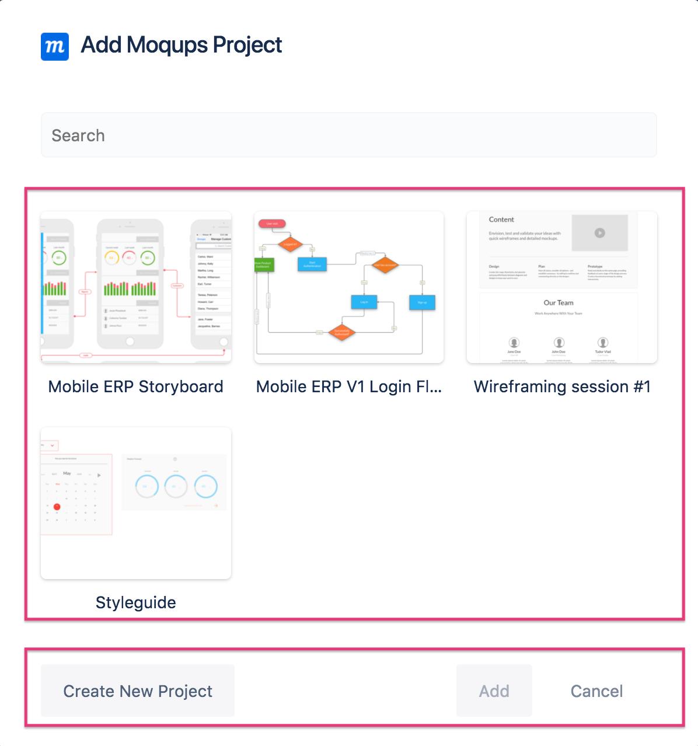Click the Create New Project button
The width and height of the screenshot is (698, 746).
pos(137,691)
